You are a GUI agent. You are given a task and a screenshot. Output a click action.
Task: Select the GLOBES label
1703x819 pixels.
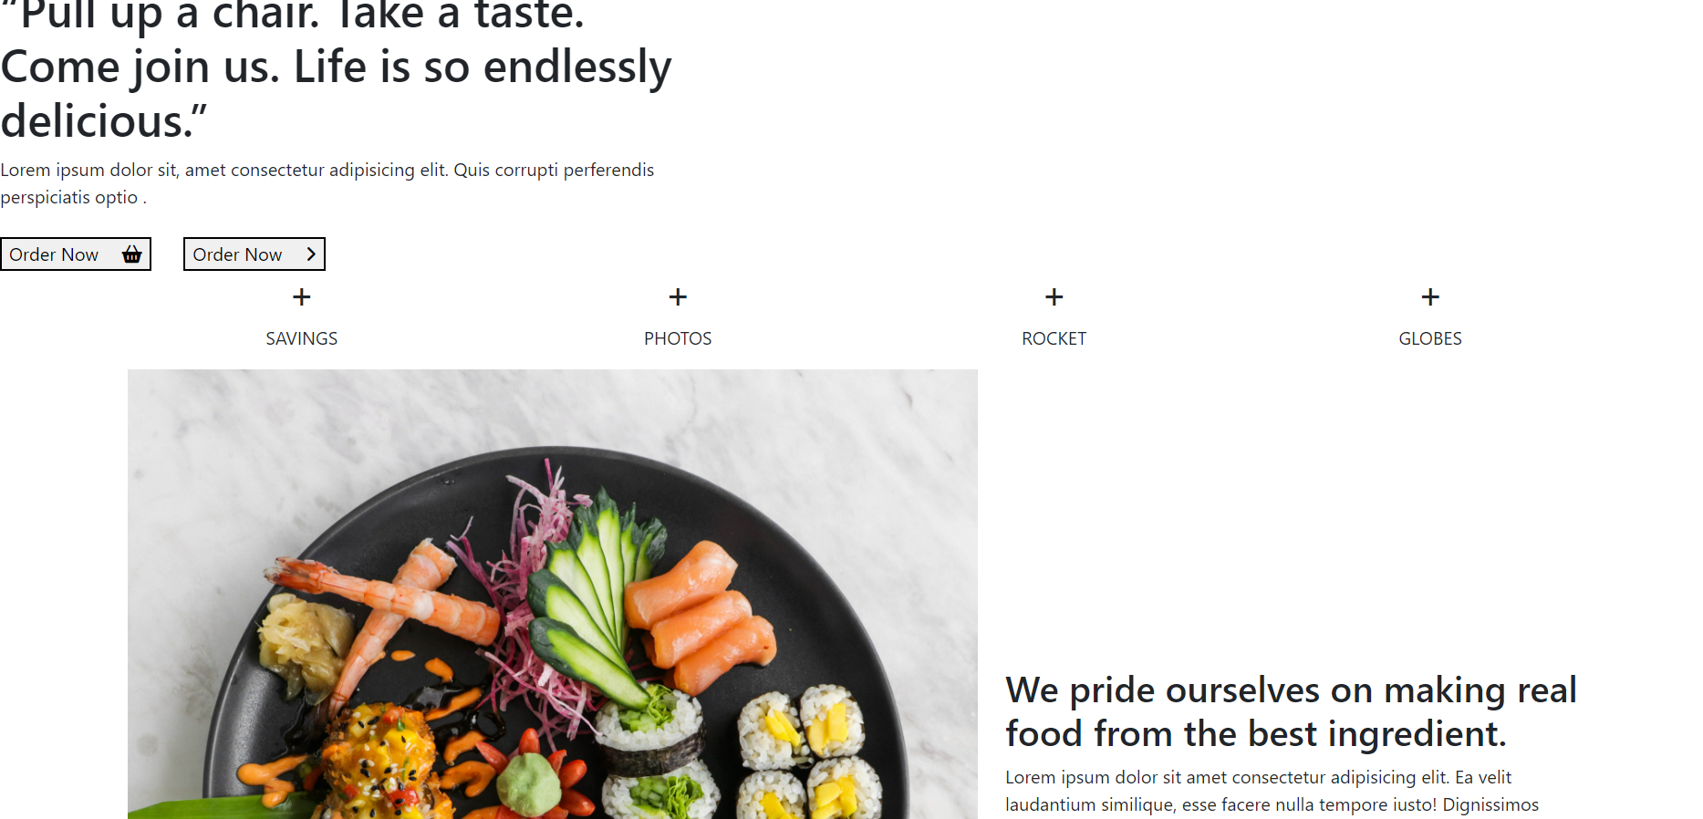tap(1430, 338)
